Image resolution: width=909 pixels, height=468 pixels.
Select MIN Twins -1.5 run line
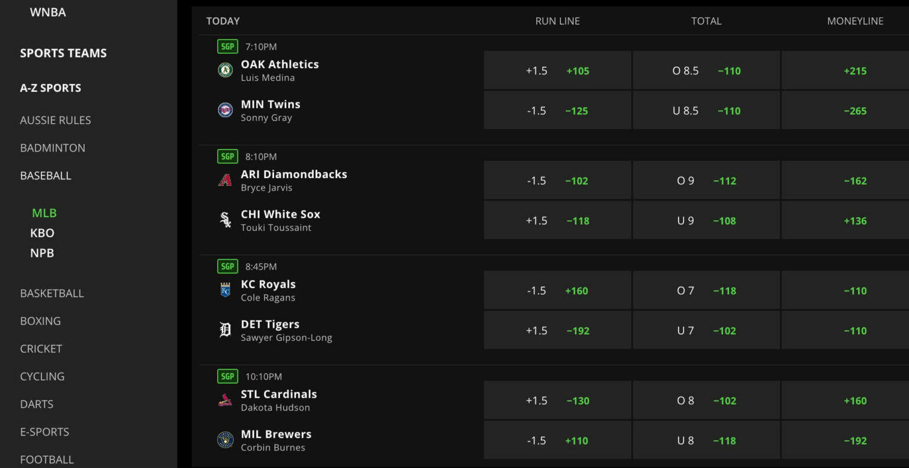pos(557,111)
